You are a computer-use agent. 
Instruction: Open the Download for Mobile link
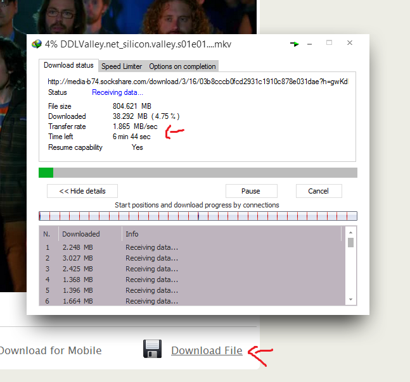(x=51, y=350)
